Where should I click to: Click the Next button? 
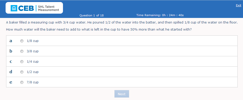[122, 94]
